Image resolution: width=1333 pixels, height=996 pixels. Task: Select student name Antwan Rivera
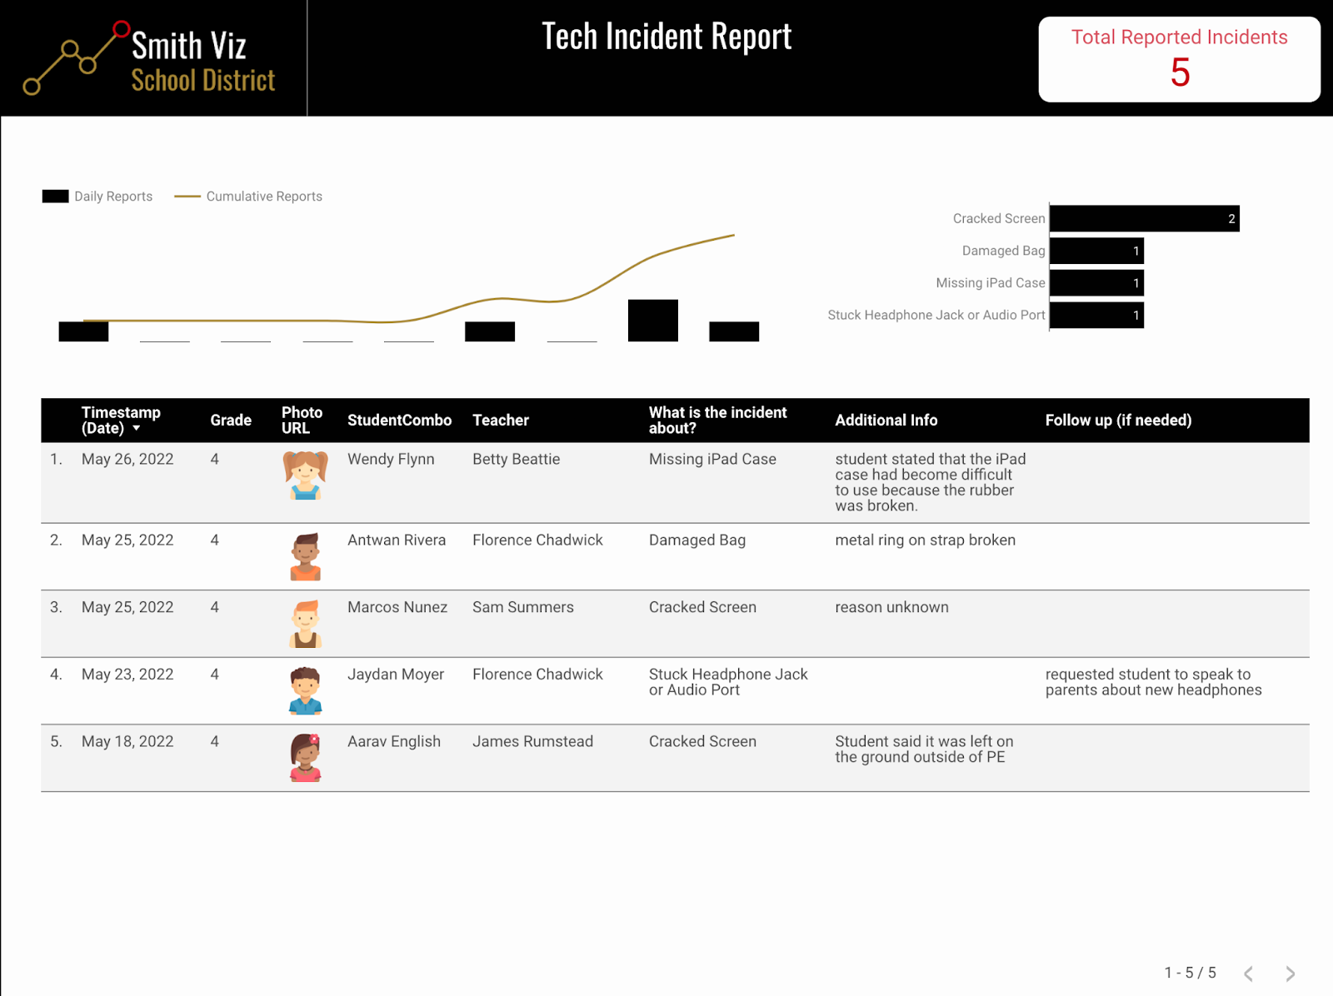(x=397, y=540)
